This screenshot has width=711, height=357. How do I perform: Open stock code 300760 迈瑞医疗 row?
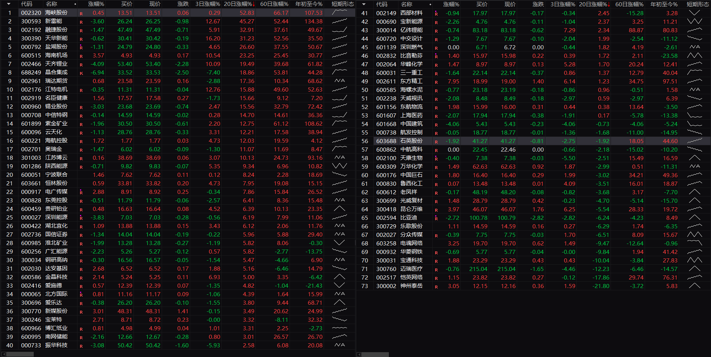coord(386,269)
